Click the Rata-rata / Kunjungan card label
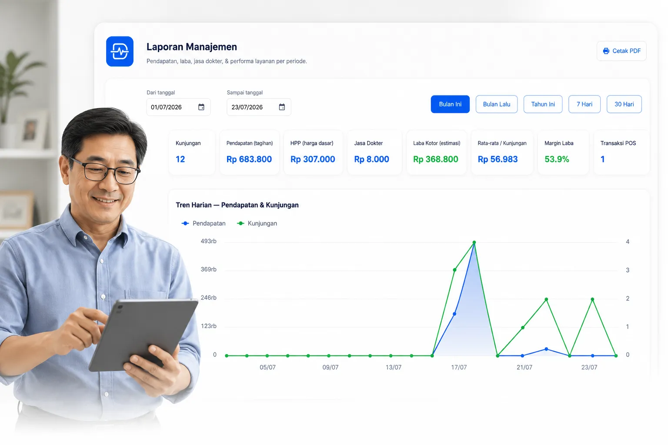Screen dimensions: 668x445 point(502,143)
